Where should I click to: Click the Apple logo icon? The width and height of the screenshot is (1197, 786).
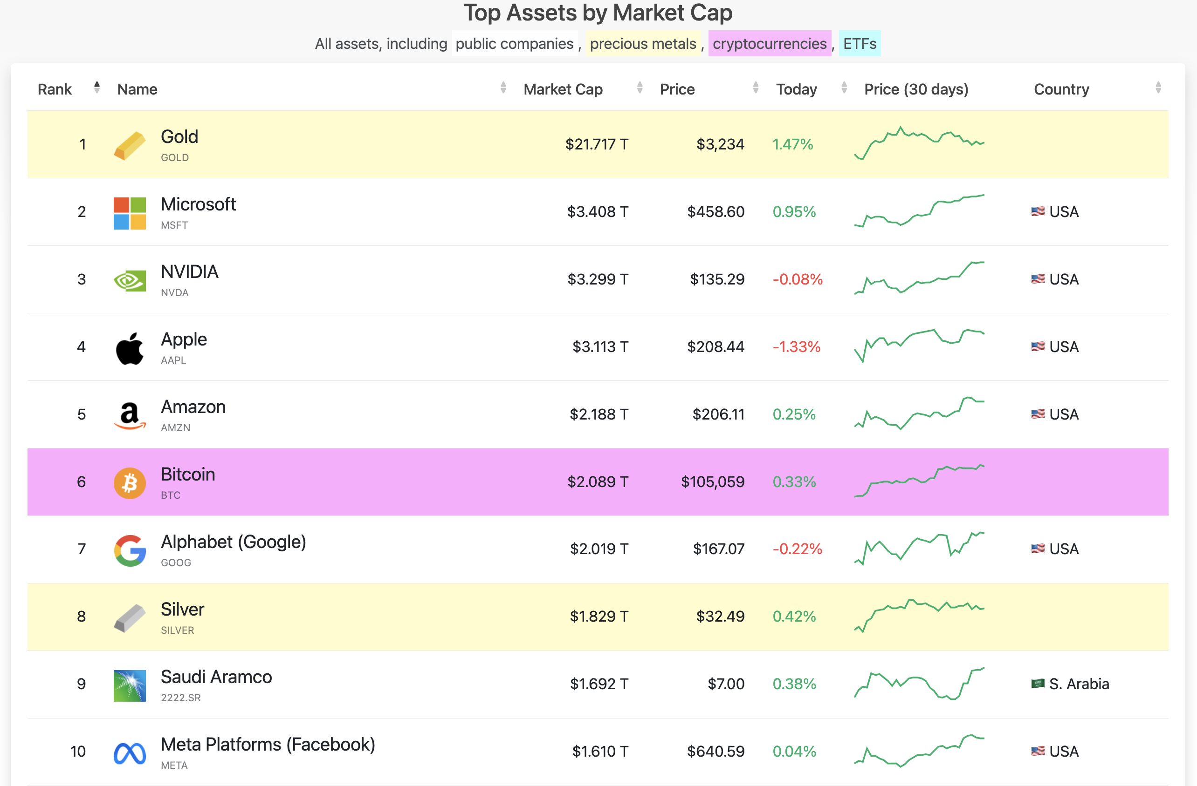[130, 348]
